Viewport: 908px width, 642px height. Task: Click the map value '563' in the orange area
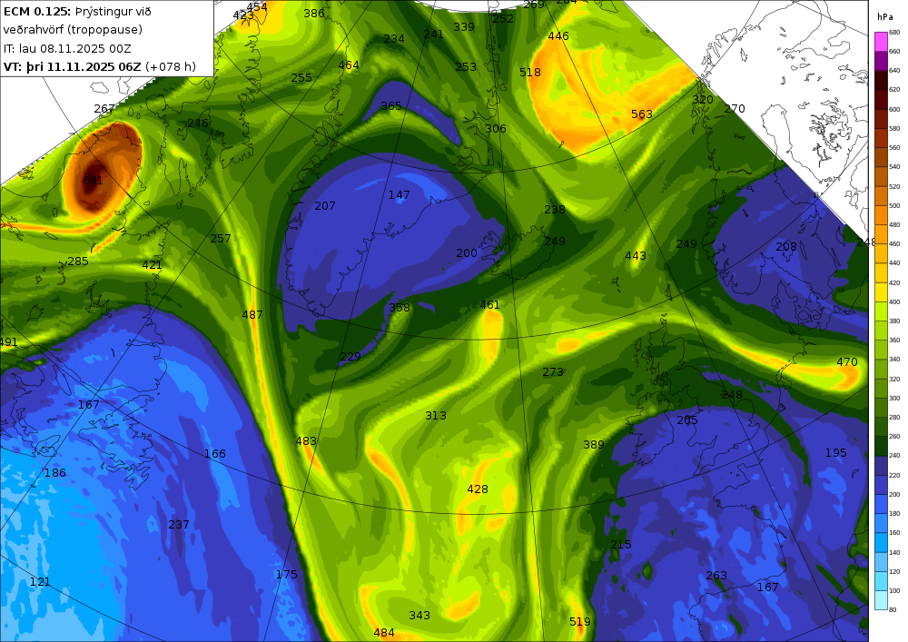tap(642, 114)
